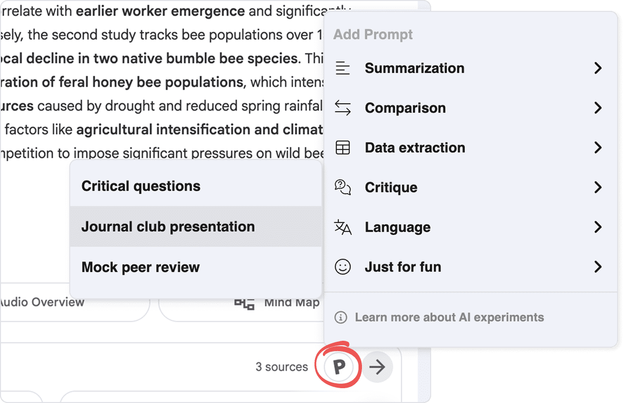The height and width of the screenshot is (403, 624).
Task: Click the Comparison arrows icon
Action: click(343, 108)
